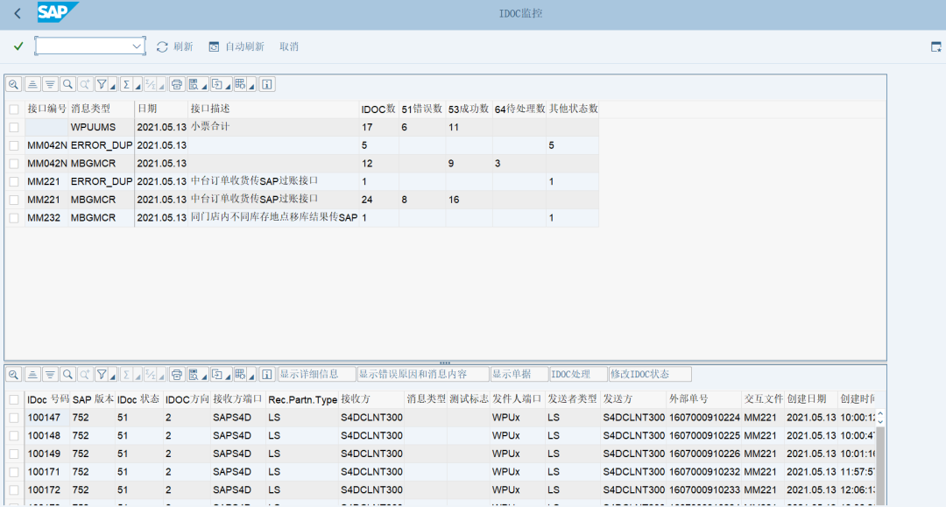Sort ascending in lower grid toolbar
Image resolution: width=946 pixels, height=507 pixels.
tap(32, 375)
